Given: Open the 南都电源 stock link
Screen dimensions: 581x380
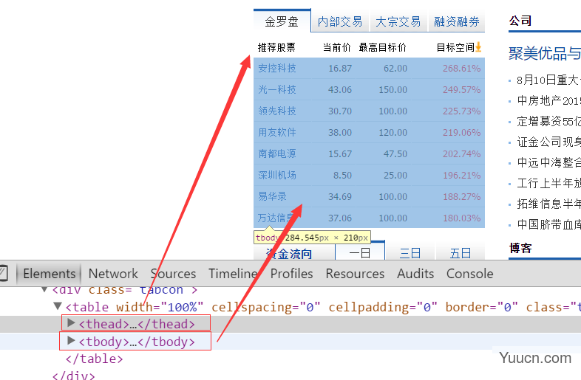Looking at the screenshot, I should tap(276, 153).
